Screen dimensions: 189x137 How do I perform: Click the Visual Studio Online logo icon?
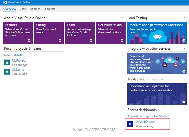pos(5,2)
